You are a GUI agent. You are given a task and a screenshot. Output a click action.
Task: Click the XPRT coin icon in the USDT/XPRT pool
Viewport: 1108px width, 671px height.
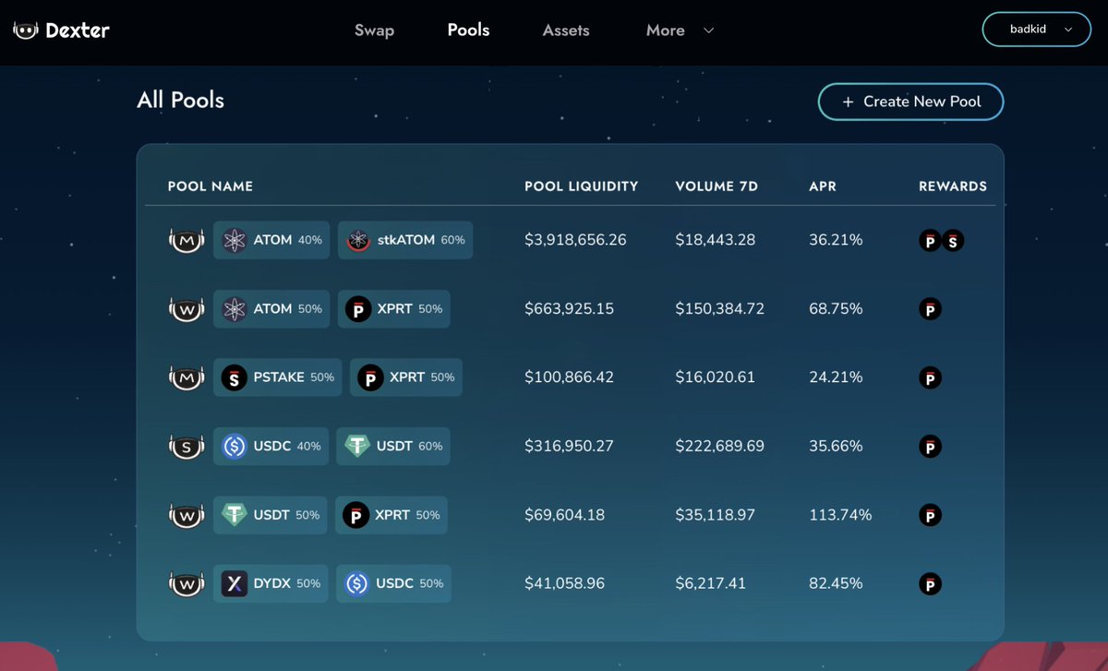coord(356,515)
